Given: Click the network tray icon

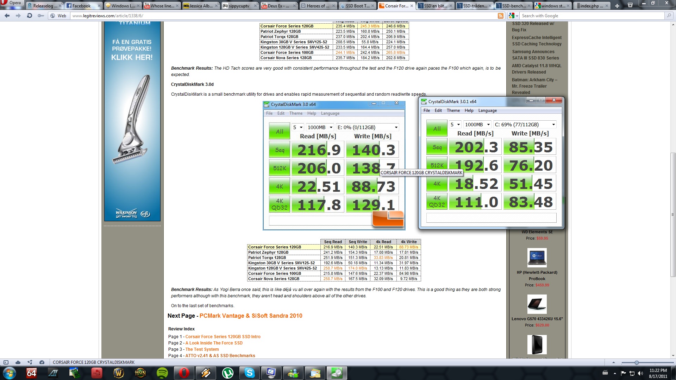Looking at the screenshot, I should 632,373.
